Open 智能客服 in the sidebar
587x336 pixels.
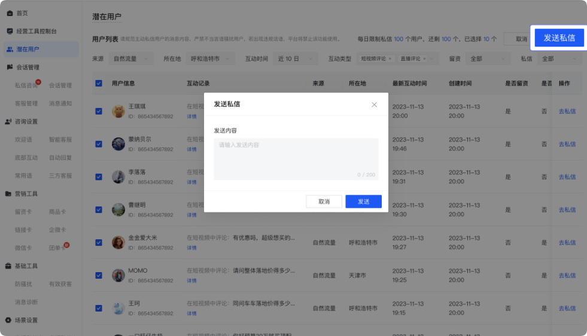point(60,140)
